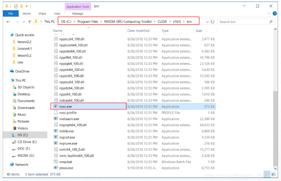Click the Videos folder icon
281x181 pixels.
pyautogui.click(x=14, y=128)
